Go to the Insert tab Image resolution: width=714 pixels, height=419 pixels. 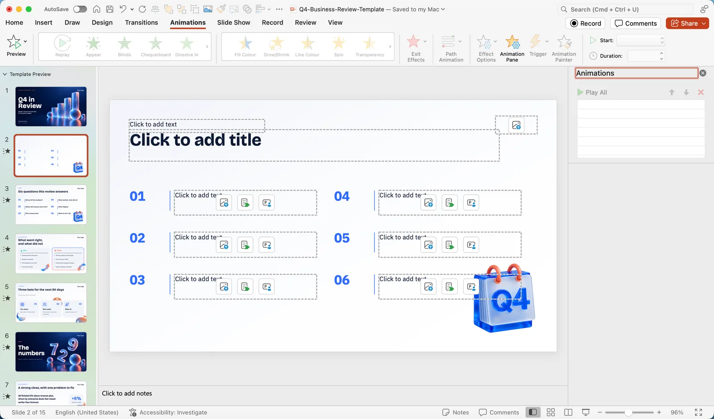coord(44,22)
